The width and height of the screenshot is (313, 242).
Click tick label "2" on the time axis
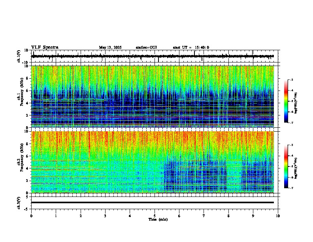(81, 216)
